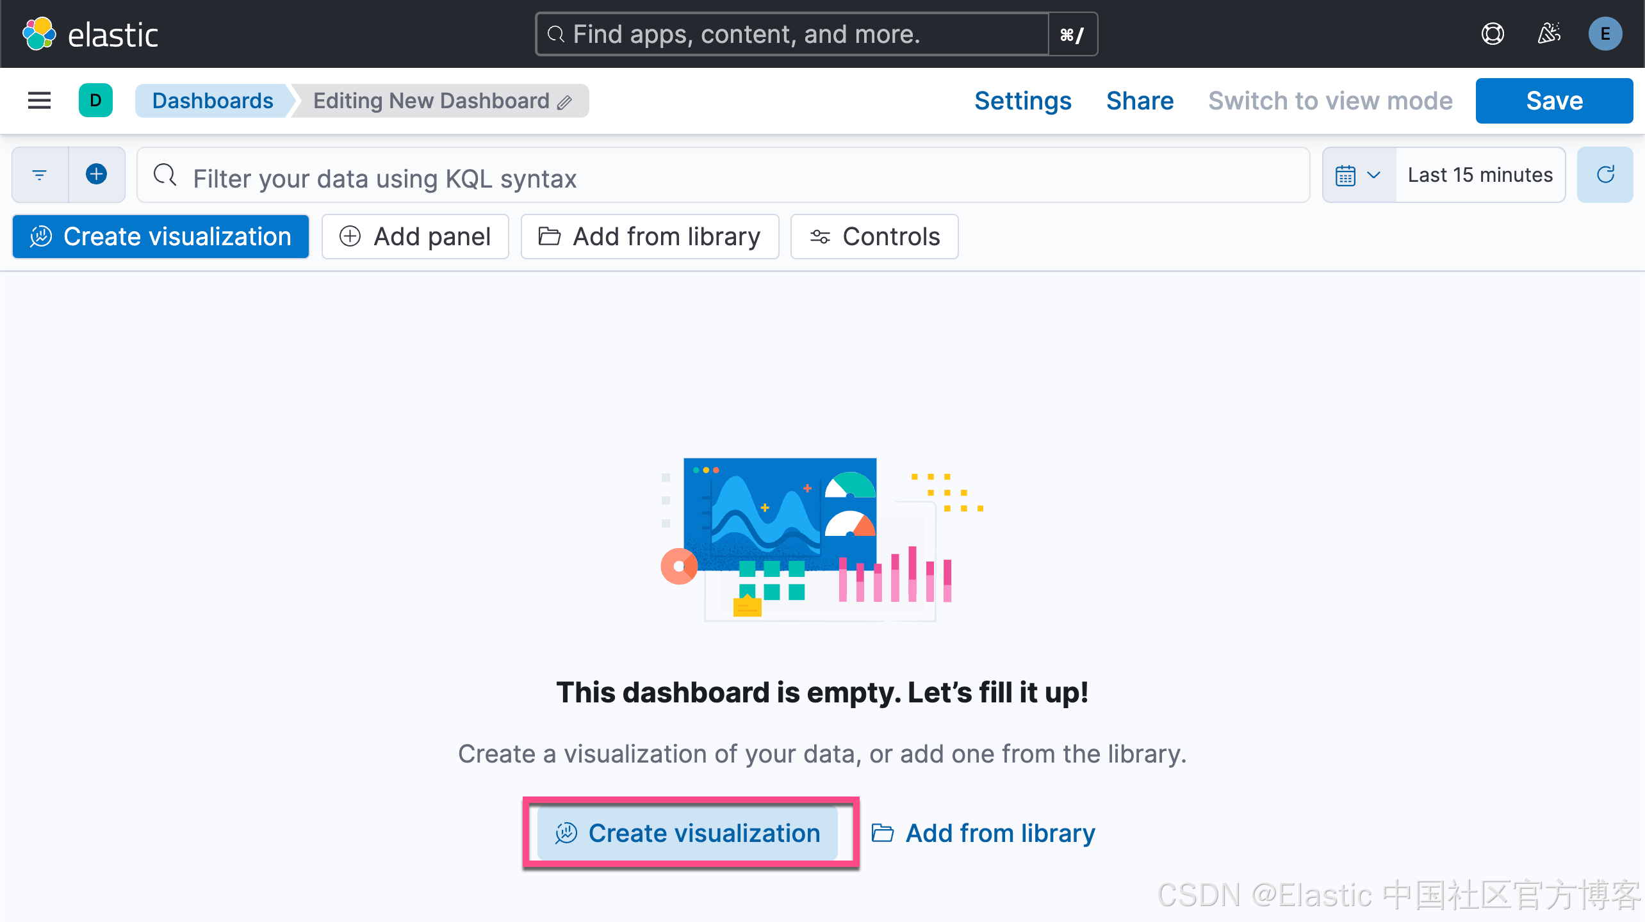Click the refresh query button
Screen dimensions: 1645x922
pos(1605,175)
